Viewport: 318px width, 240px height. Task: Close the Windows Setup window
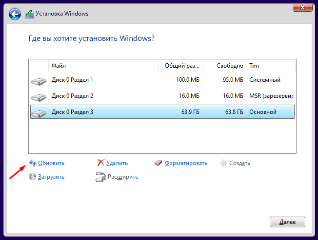302,7
